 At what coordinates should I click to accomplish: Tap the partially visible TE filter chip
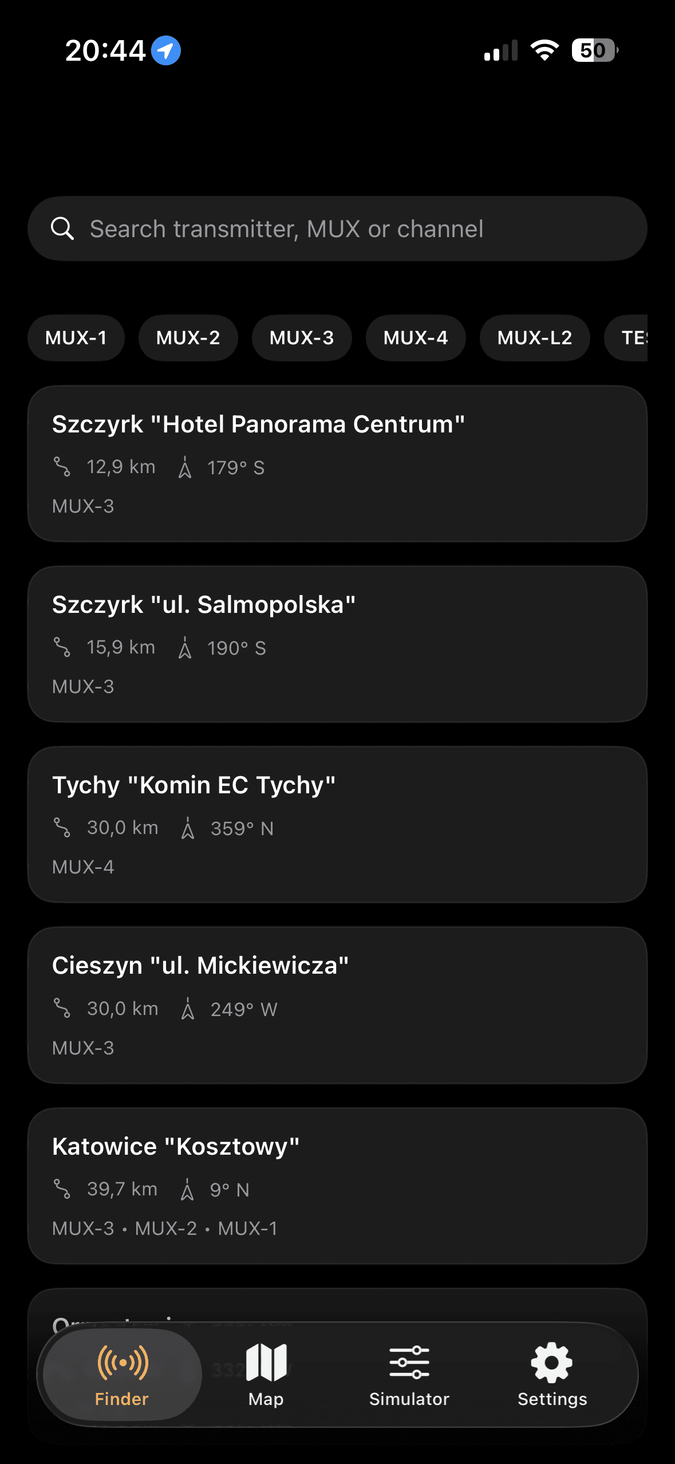point(630,338)
